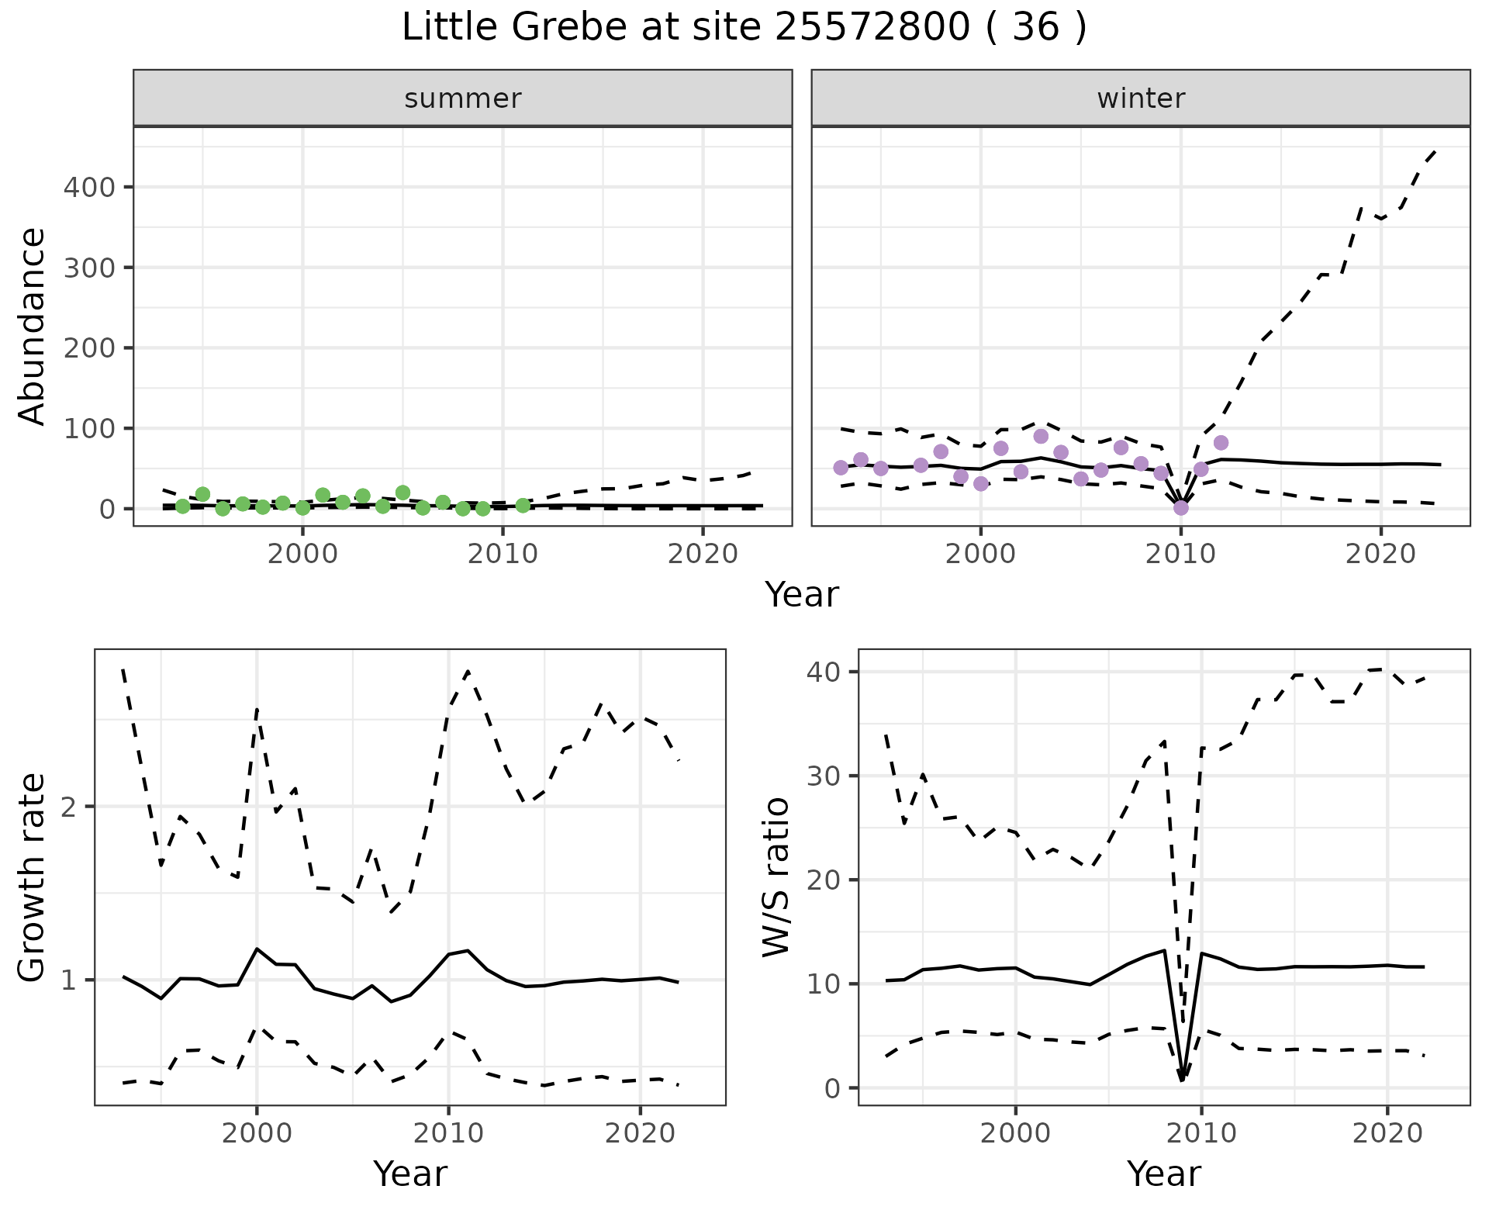
Task: Click the Year label below Growth rate plot
Action: (x=409, y=1174)
